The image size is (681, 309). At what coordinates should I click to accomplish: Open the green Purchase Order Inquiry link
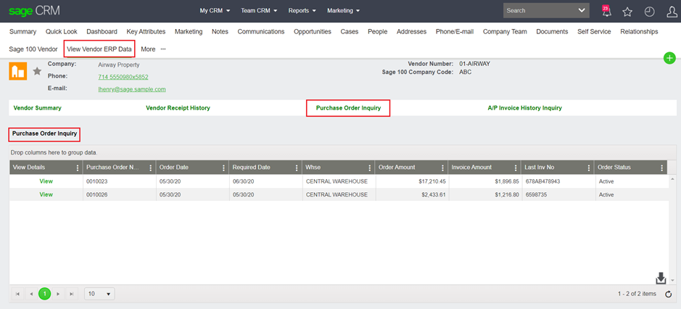tap(348, 108)
